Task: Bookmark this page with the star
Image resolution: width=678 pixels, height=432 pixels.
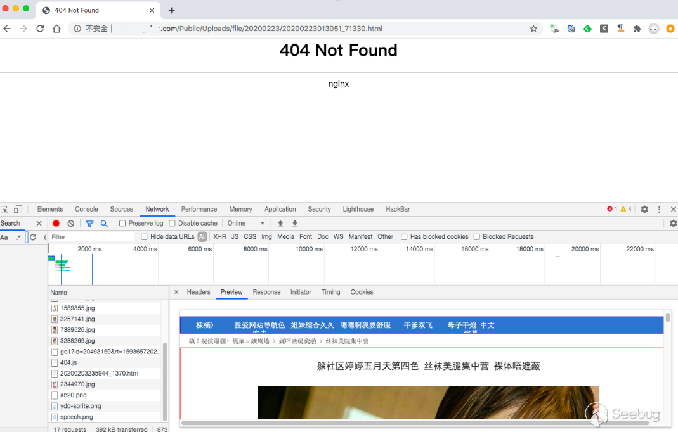Action: coord(533,29)
